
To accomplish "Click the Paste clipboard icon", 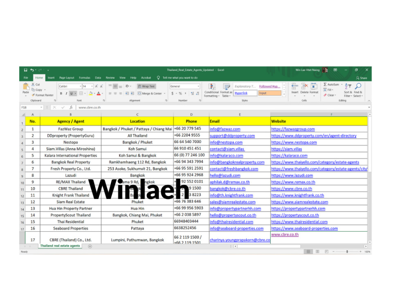I will click(x=25, y=87).
